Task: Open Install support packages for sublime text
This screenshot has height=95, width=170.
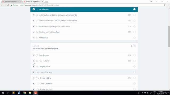Action: [84, 26]
